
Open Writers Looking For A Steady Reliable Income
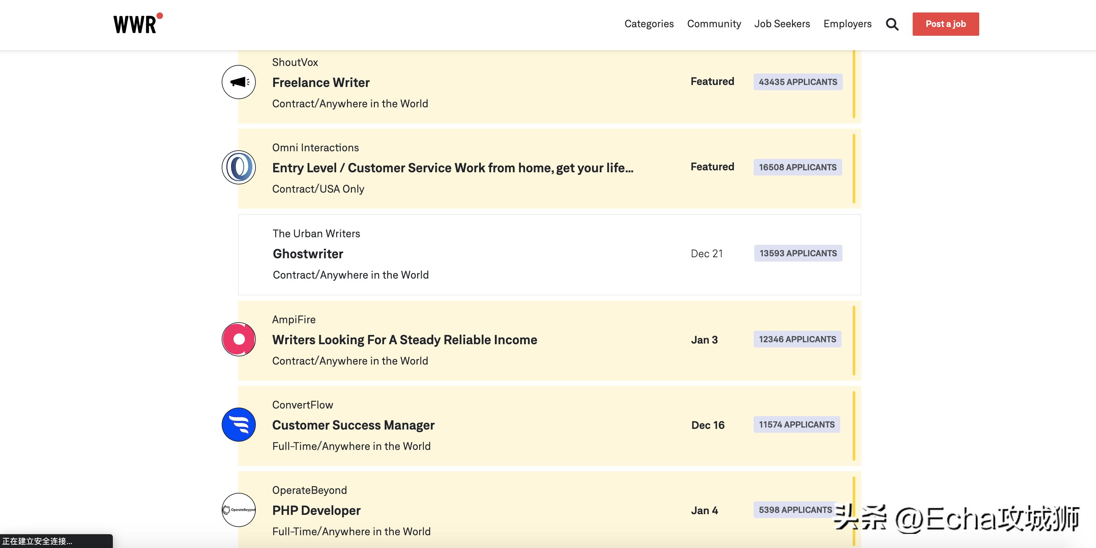(404, 340)
